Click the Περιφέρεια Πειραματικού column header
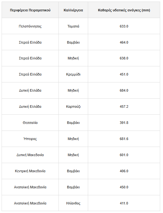 (30, 10)
